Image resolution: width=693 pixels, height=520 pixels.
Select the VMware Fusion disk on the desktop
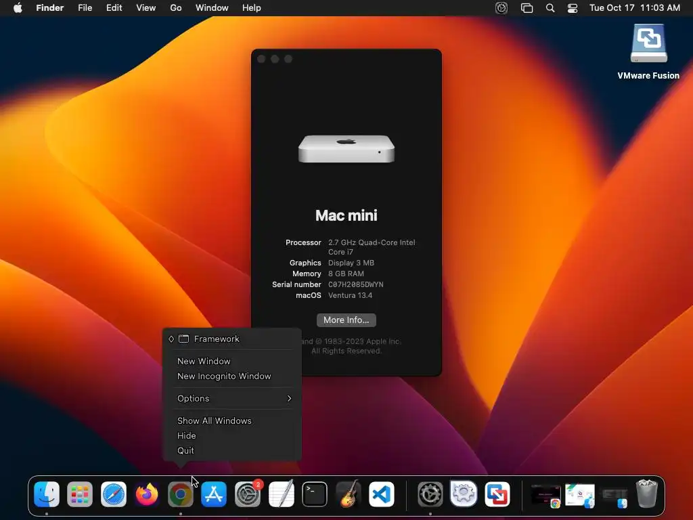648,43
